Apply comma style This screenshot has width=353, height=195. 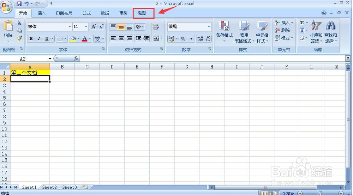(191, 39)
